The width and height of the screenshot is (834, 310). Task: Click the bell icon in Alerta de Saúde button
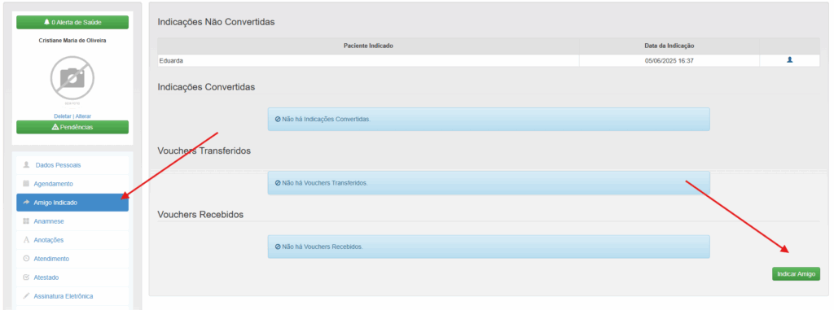tap(46, 22)
